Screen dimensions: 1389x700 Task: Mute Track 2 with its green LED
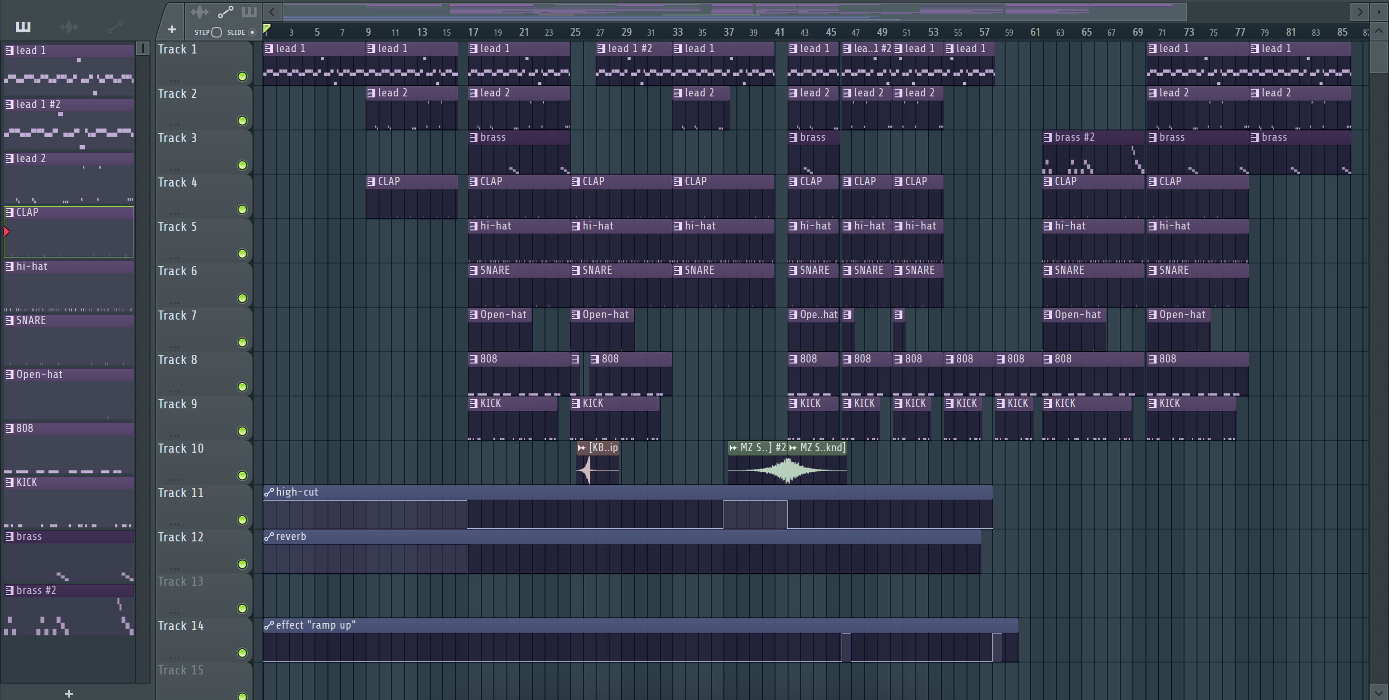pos(243,121)
